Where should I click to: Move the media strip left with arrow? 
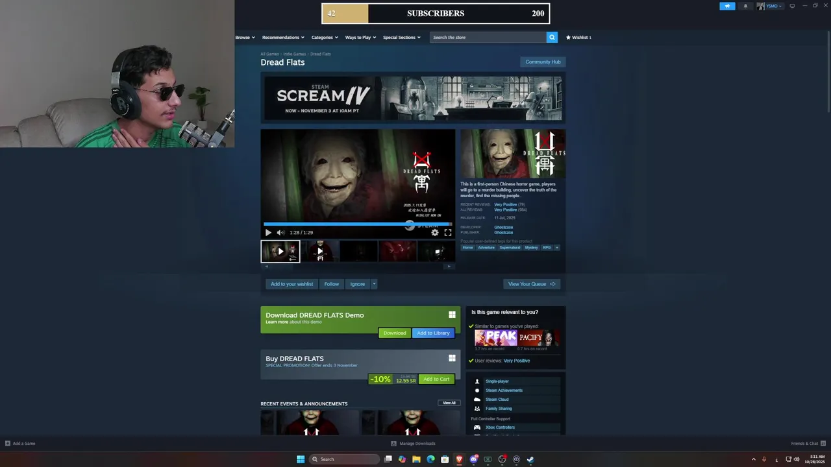[266, 267]
